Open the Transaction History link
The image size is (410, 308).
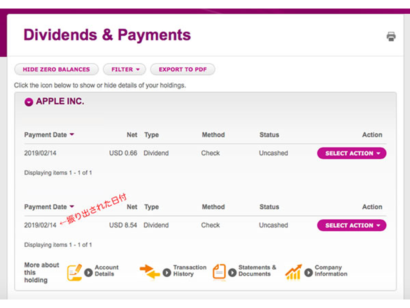[190, 271]
